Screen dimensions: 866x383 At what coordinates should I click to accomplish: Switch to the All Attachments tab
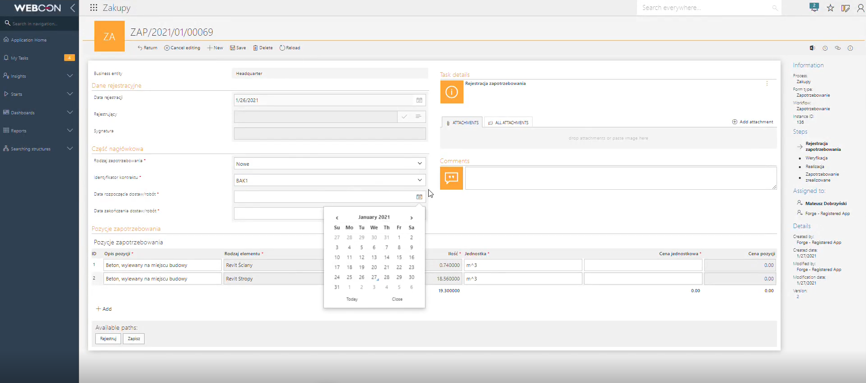pos(508,122)
